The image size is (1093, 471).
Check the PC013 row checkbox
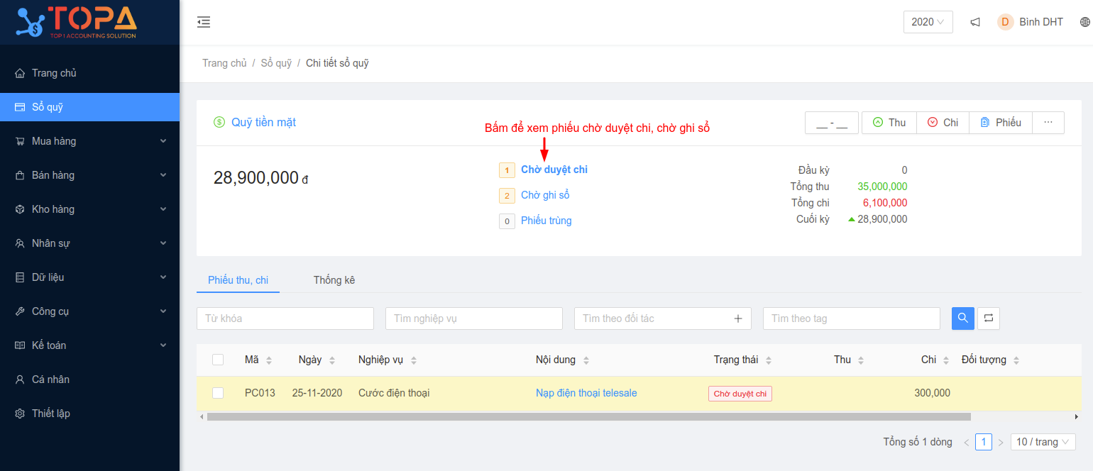(x=218, y=393)
